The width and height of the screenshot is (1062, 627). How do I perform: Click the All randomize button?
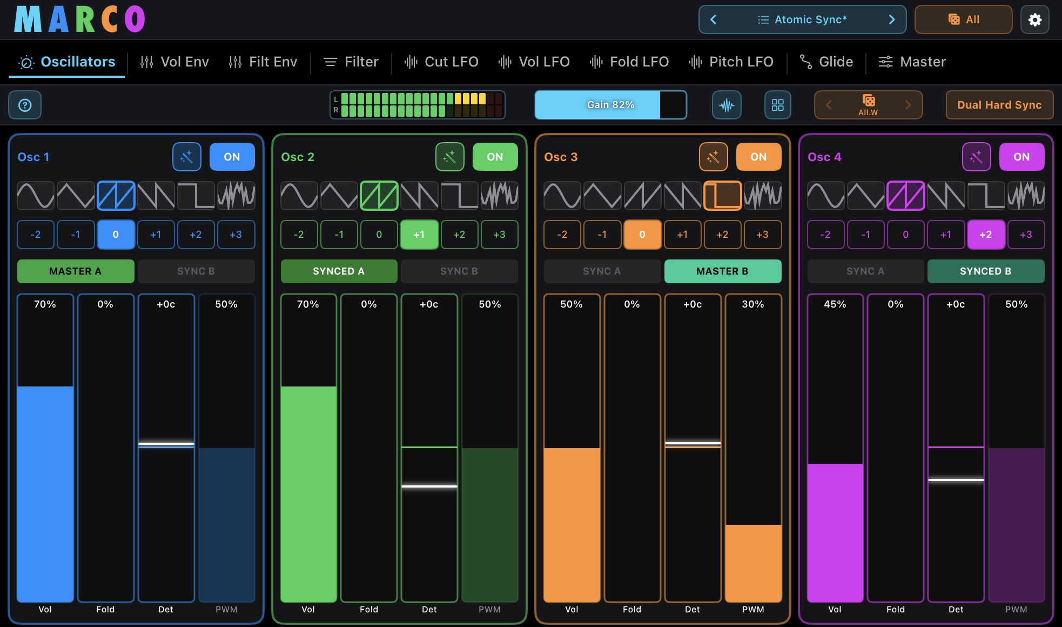[x=964, y=20]
